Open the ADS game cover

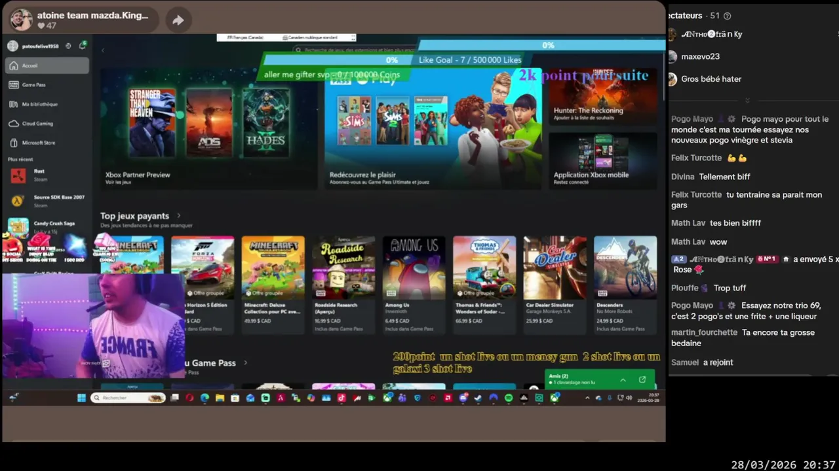pyautogui.click(x=209, y=123)
